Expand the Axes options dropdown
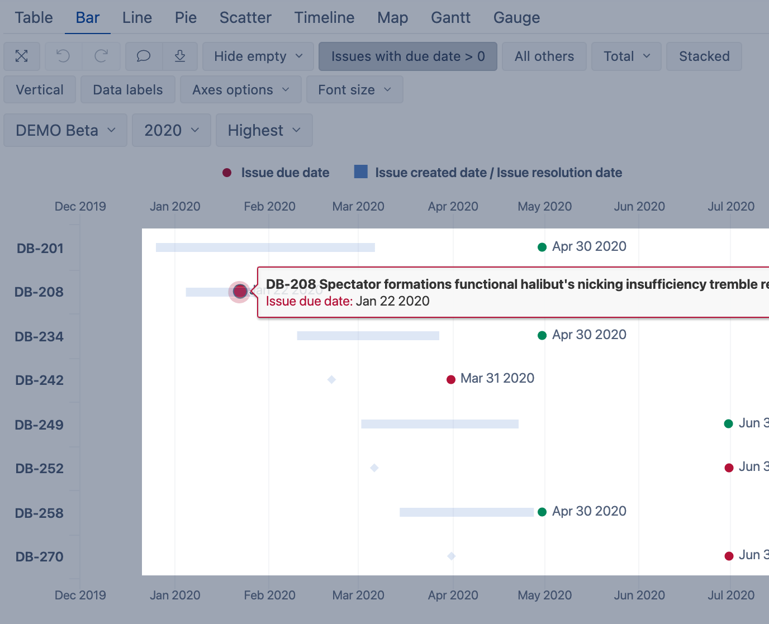This screenshot has width=769, height=624. (x=240, y=90)
